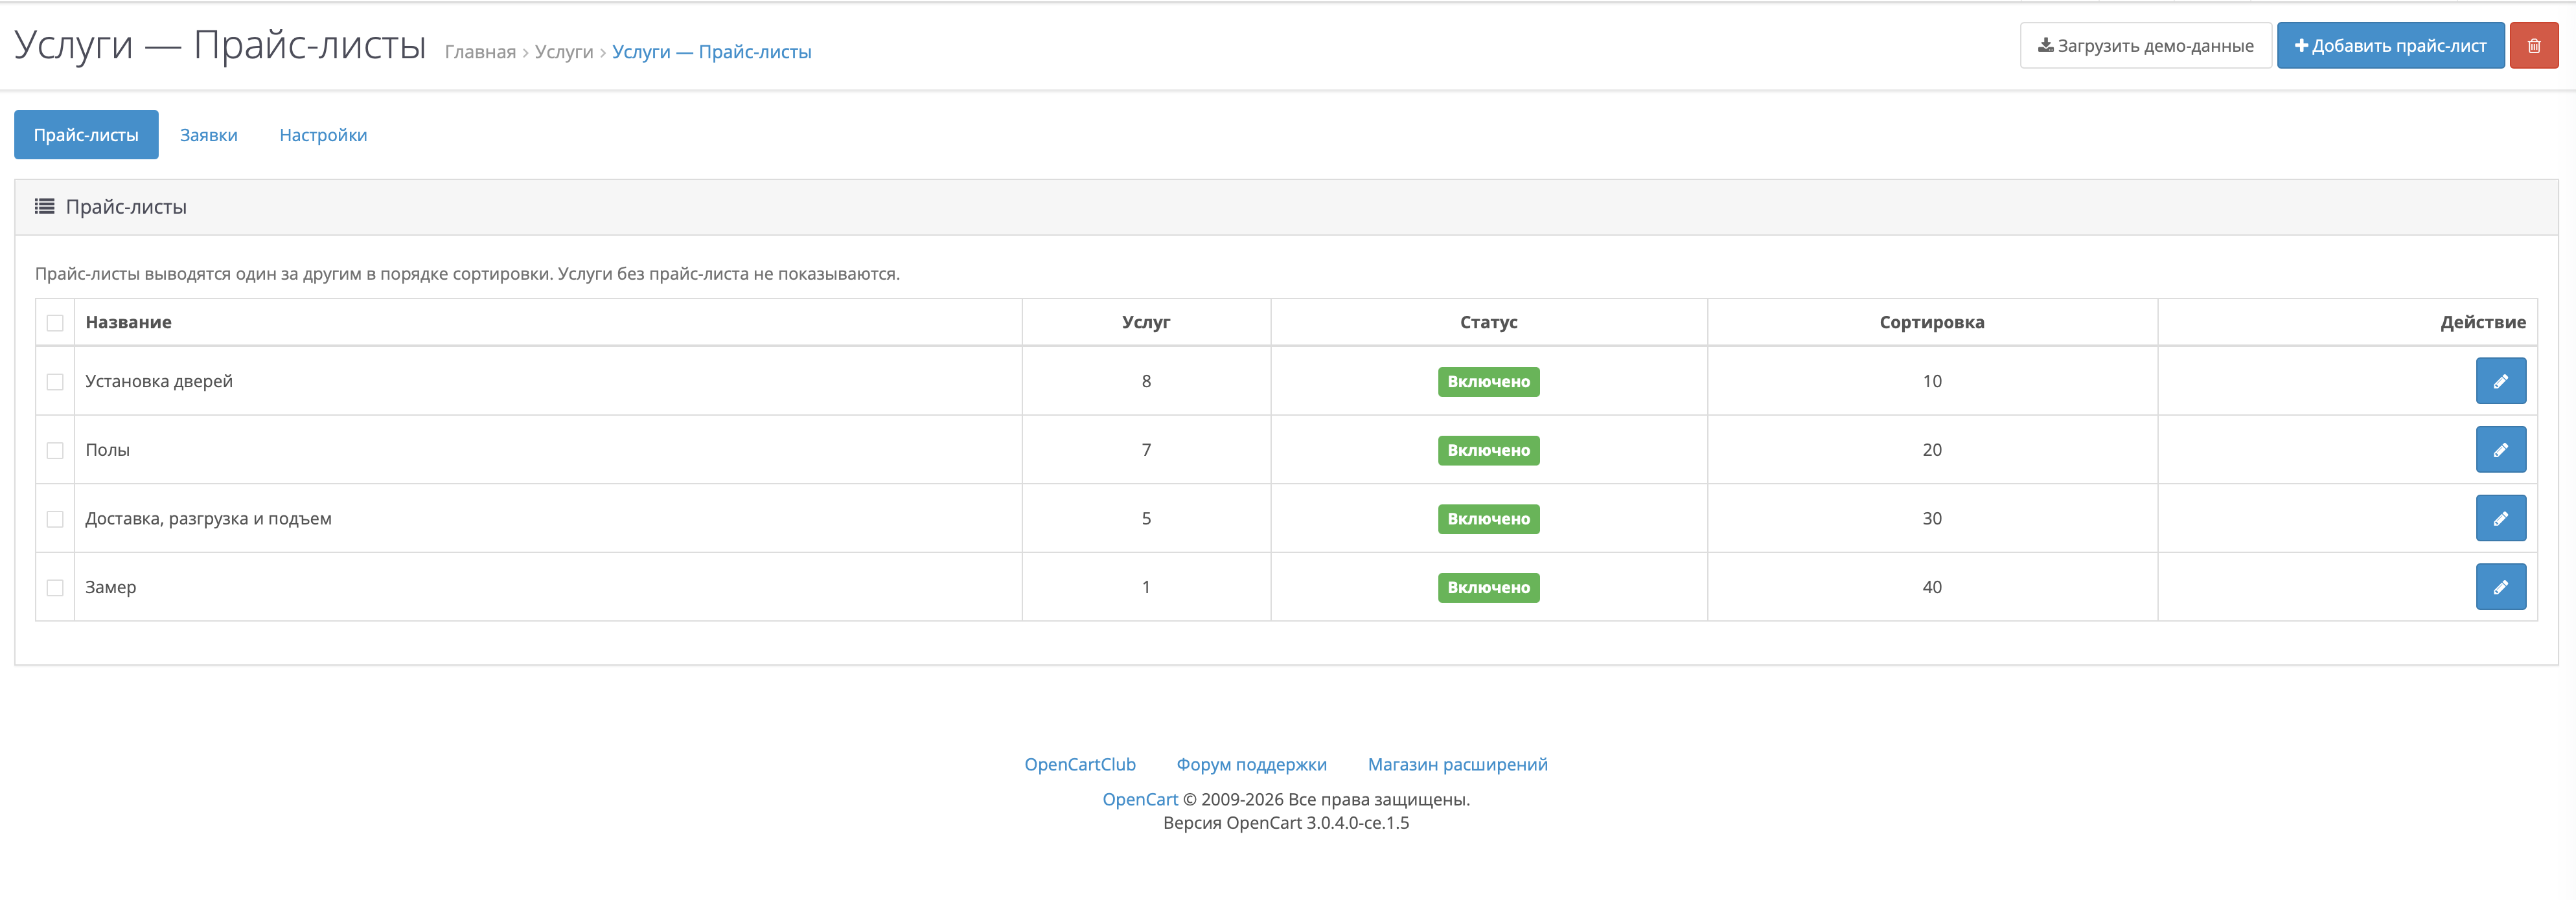Click the Загрузить демо-данные download button

click(x=2145, y=46)
